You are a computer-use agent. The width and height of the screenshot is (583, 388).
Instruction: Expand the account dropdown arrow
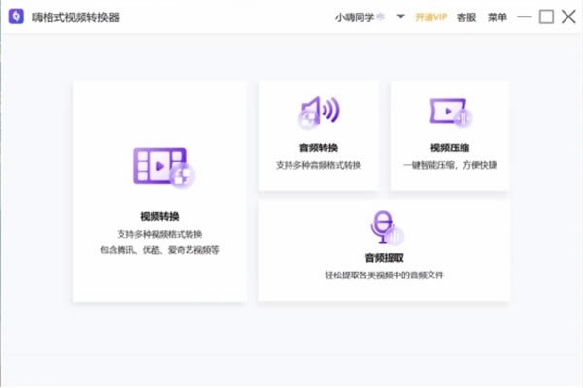(400, 16)
